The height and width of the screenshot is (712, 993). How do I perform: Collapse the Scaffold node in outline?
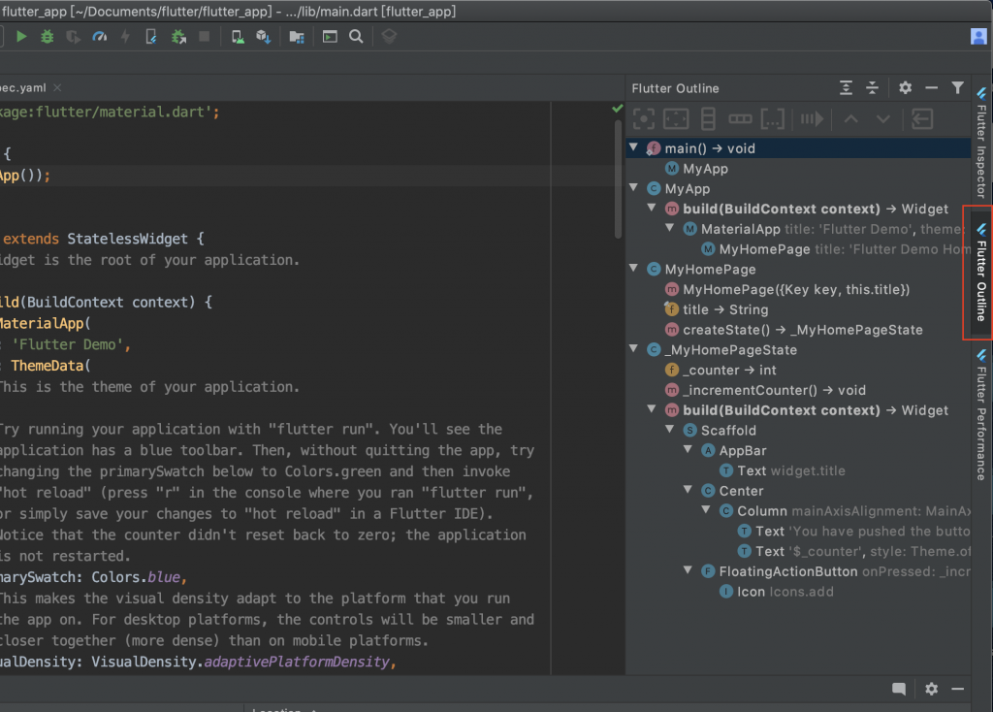[x=670, y=431]
